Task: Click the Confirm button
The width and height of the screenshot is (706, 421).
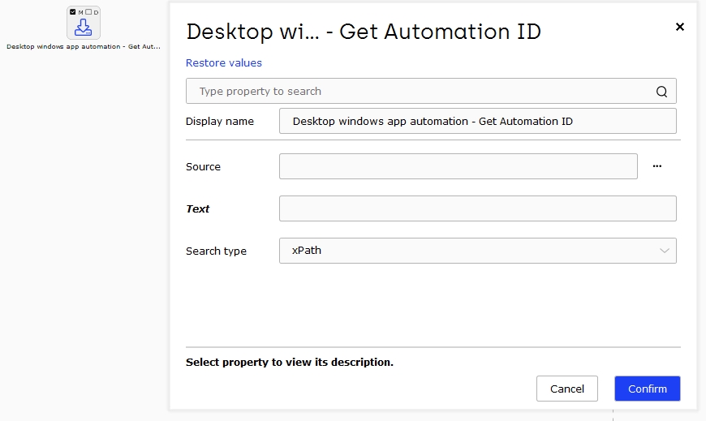Action: [648, 389]
